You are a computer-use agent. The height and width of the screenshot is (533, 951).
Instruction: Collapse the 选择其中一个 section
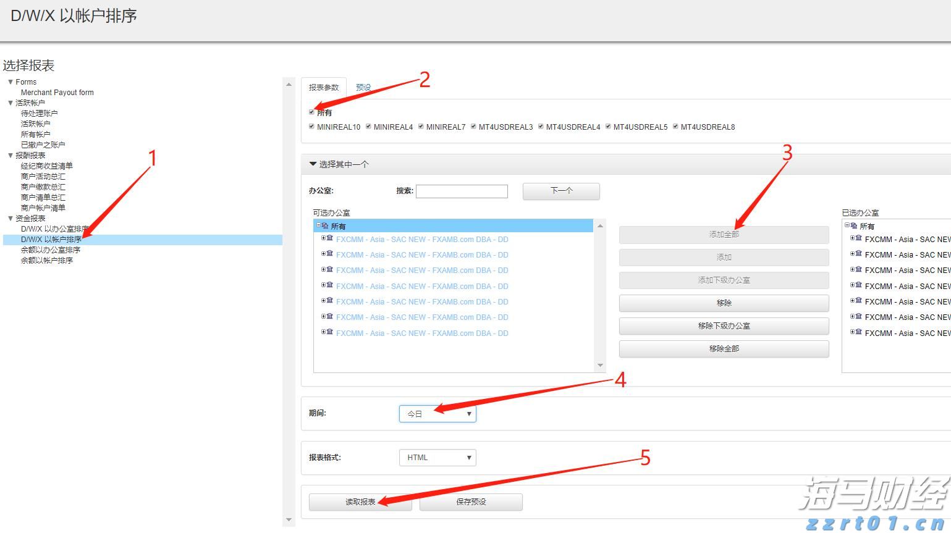click(313, 164)
